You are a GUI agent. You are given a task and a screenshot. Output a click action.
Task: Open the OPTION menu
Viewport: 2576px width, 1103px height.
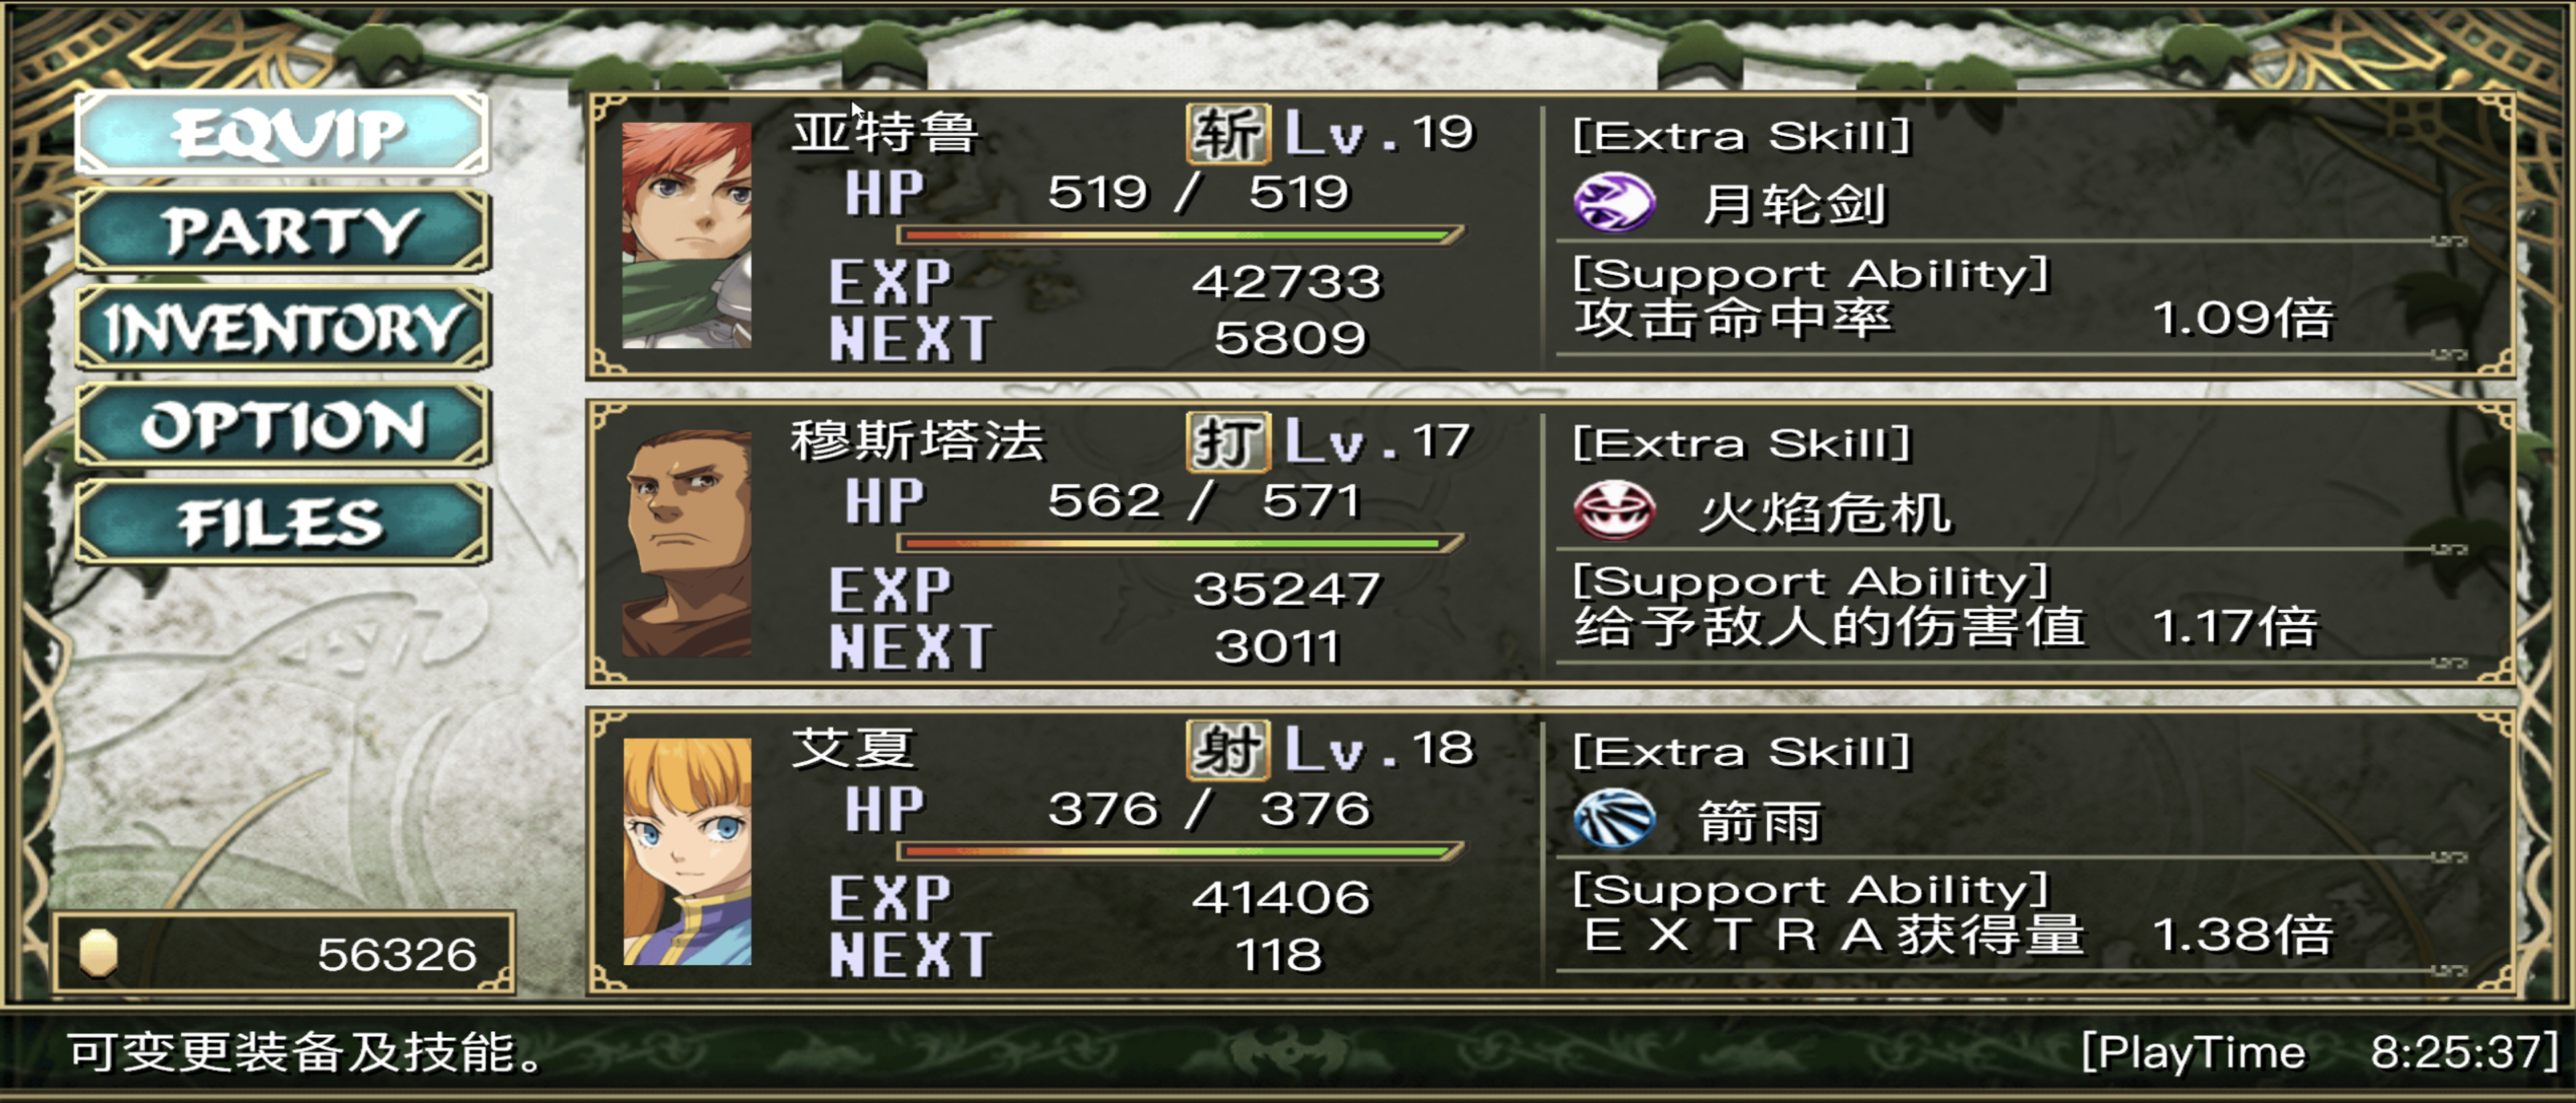(283, 425)
